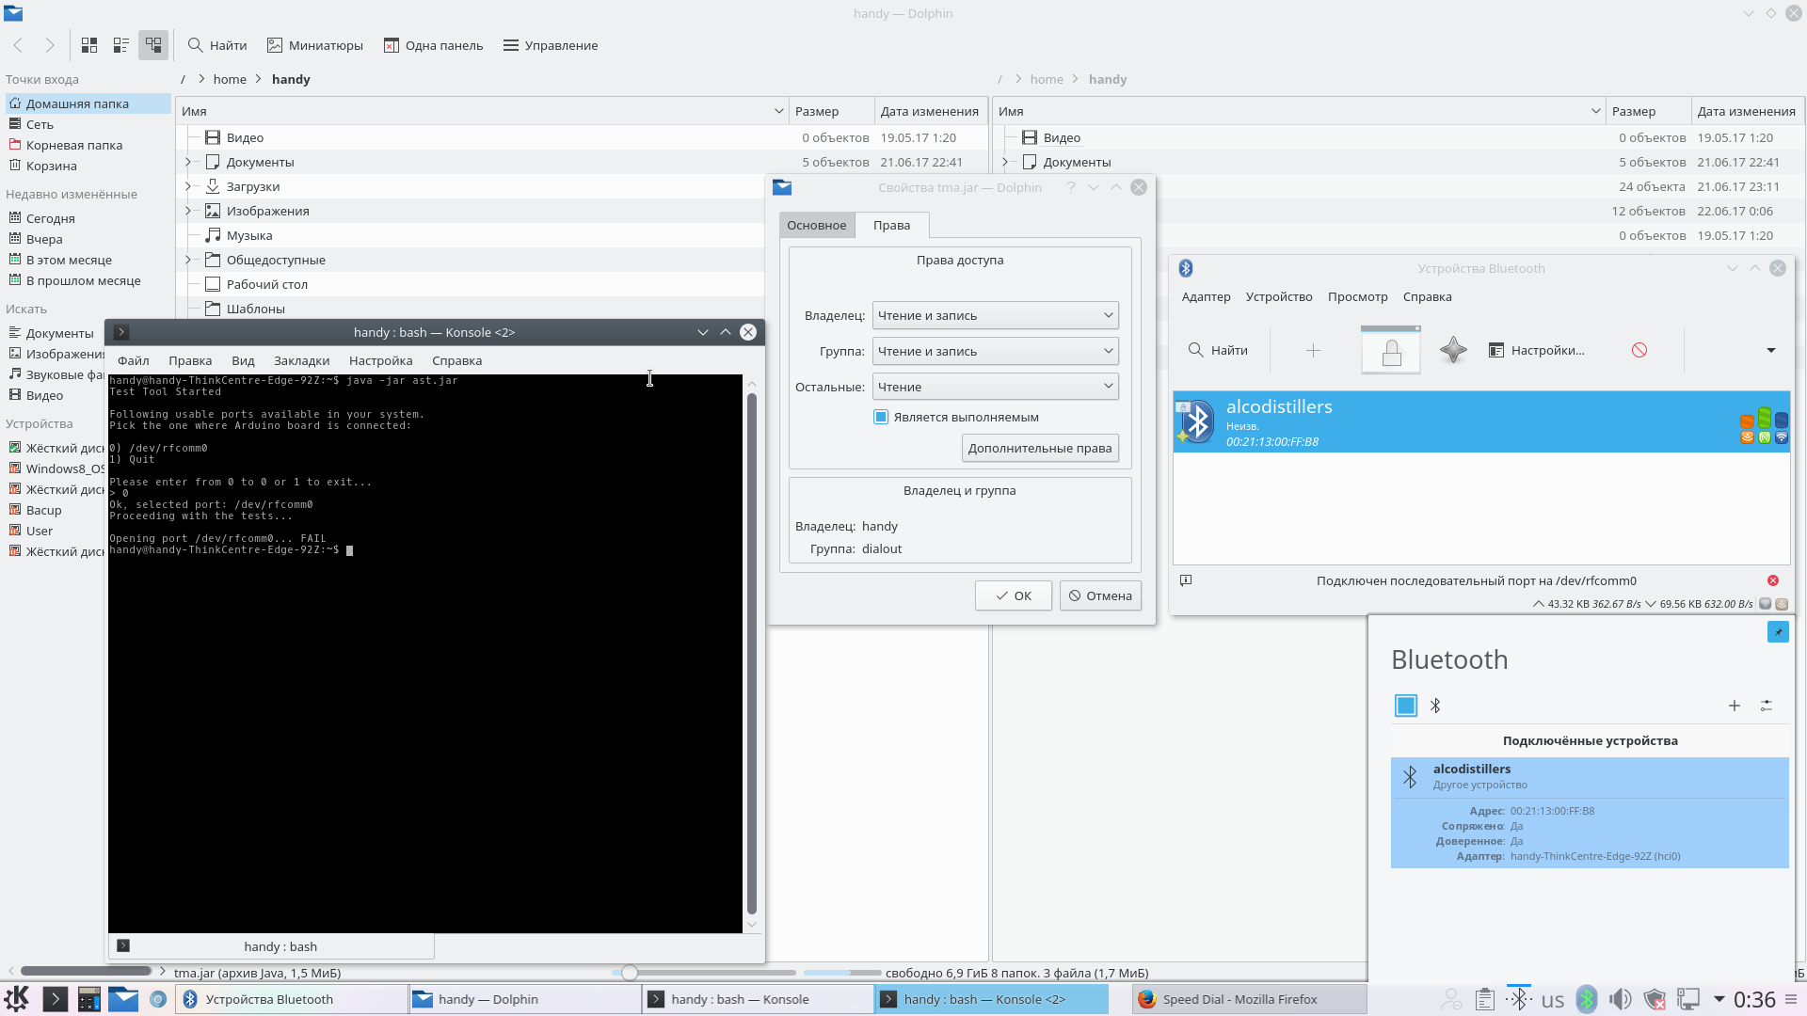The image size is (1807, 1016).
Task: Expand the Документы folder in left pane
Action: (x=188, y=162)
